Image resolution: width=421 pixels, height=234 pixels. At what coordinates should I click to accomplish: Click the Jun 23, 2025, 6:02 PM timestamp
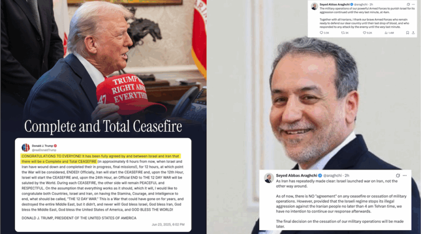(x=168, y=225)
